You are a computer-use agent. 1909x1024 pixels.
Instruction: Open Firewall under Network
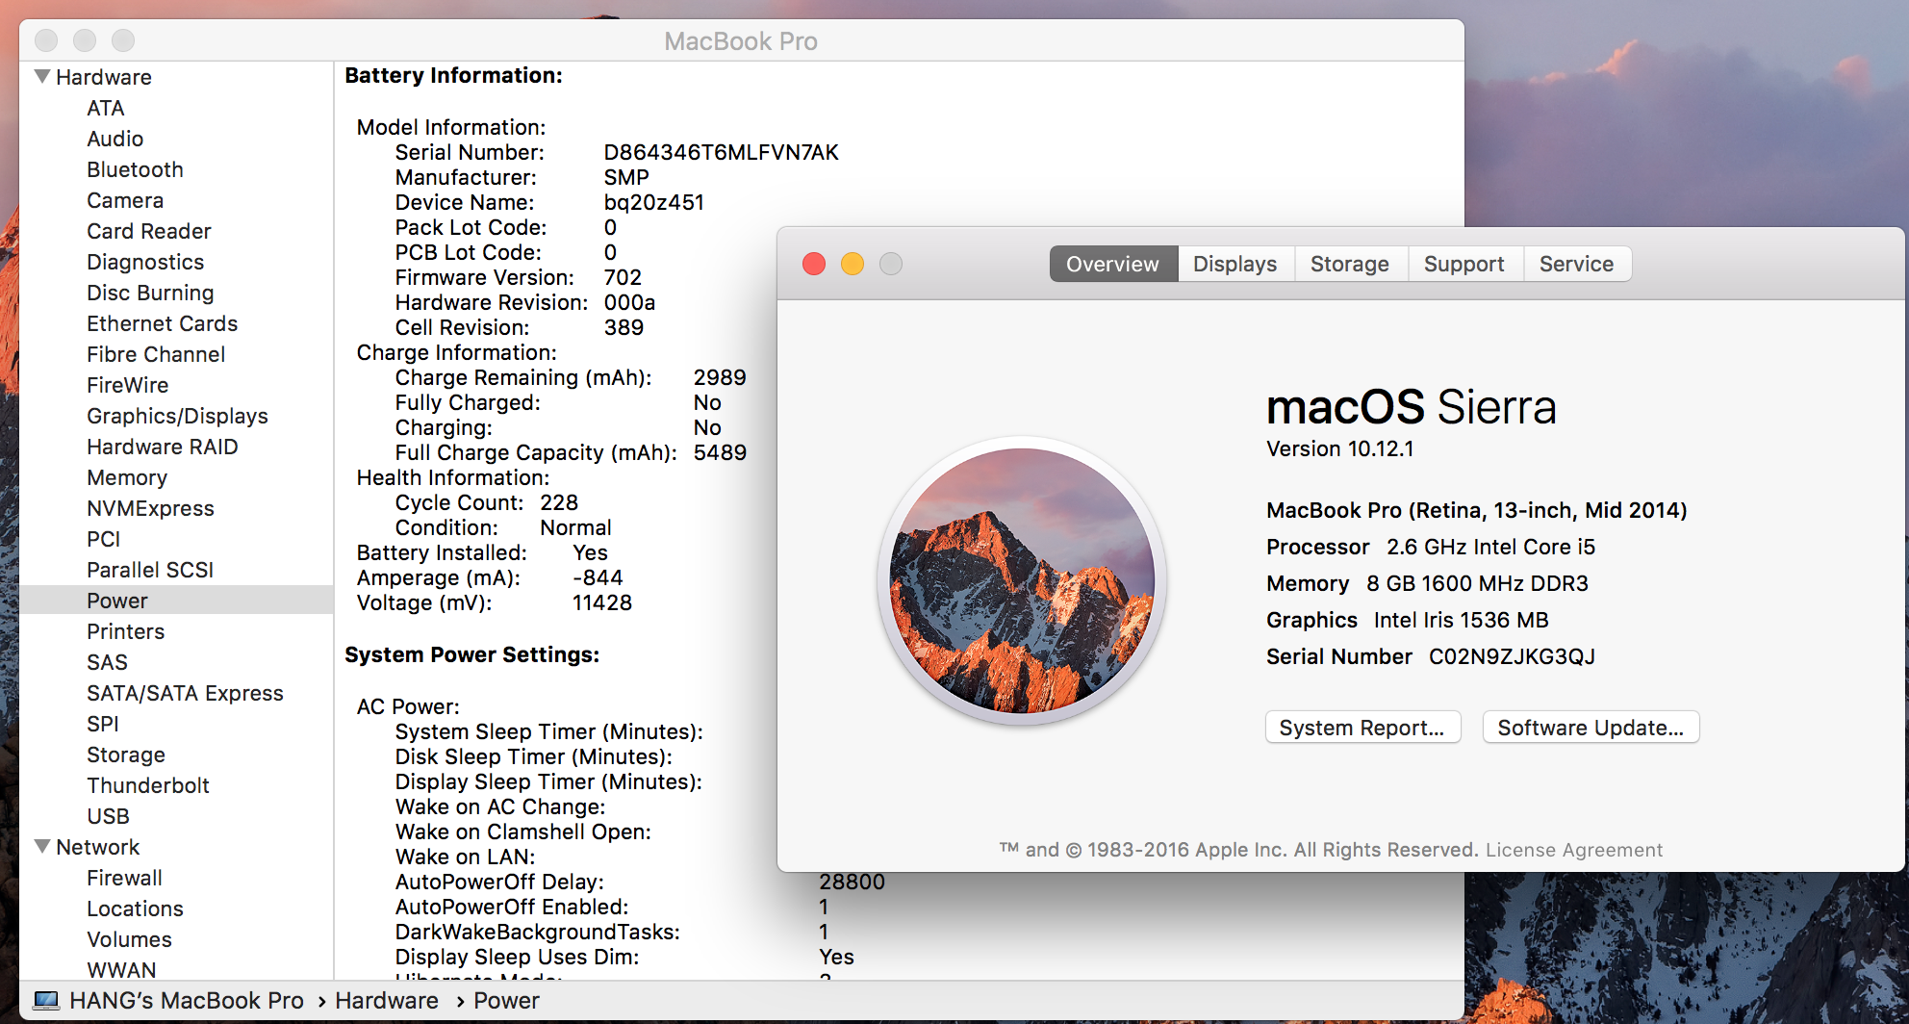[124, 878]
